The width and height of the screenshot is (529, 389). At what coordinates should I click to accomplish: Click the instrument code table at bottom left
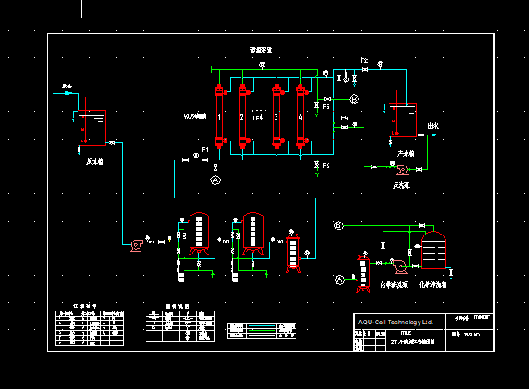(90, 328)
